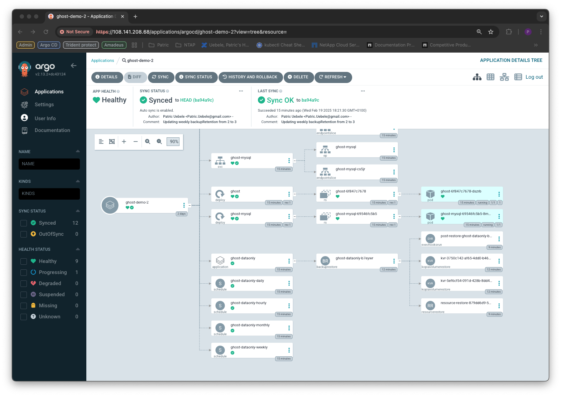Click the DETAILS button
This screenshot has height=396, width=561.
(106, 77)
